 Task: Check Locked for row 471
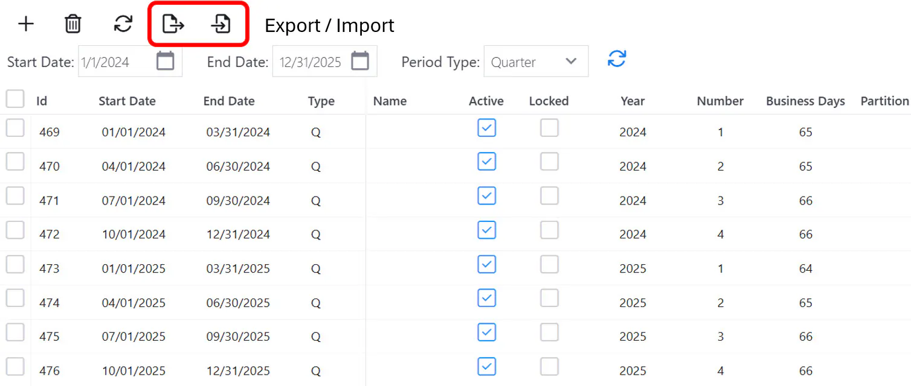[549, 196]
